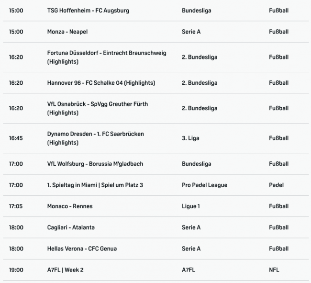Screen dimensions: 311x283
Task: Open the Hellas Verona - CFC Genua match
Action: (82, 249)
